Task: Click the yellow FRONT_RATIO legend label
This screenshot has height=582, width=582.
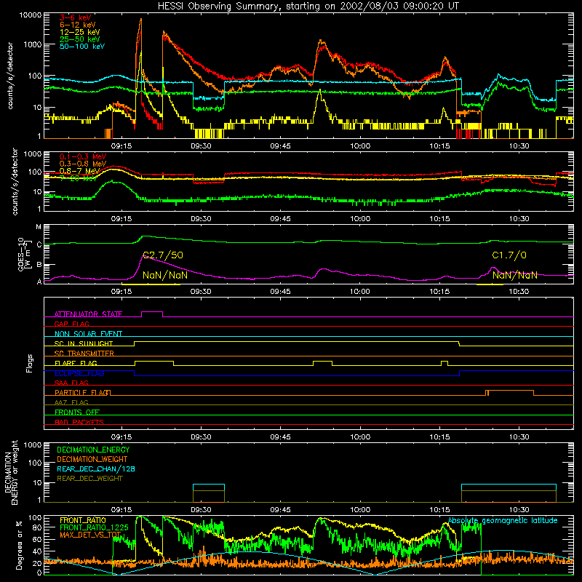Action: click(83, 520)
